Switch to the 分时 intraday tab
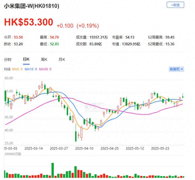Image resolution: width=195 pixels, height=180 pixels. (8, 59)
